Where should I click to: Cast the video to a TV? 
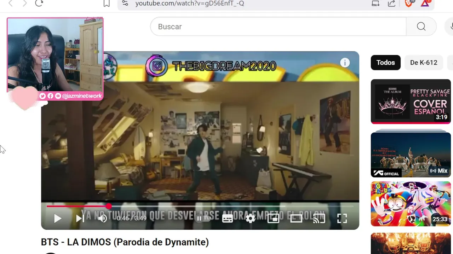click(x=319, y=219)
